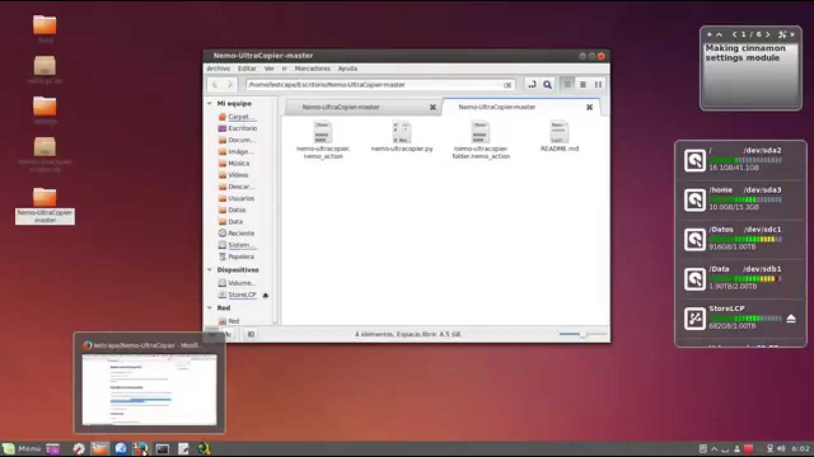
Task: Open Datos in sidebar
Action: tap(232, 209)
